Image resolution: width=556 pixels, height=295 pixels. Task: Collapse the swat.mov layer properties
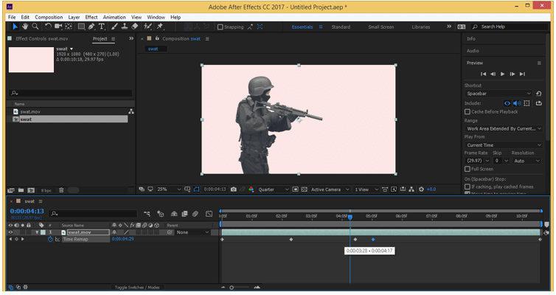pyautogui.click(x=37, y=232)
